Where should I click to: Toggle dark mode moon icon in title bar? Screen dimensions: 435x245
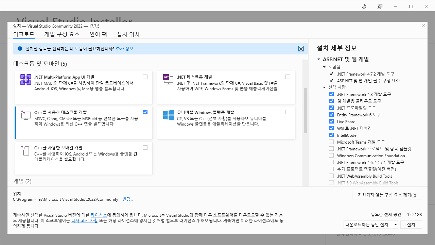click(364, 6)
